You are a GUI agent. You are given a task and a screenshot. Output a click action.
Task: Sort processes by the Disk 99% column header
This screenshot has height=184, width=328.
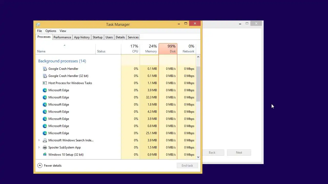click(168, 49)
